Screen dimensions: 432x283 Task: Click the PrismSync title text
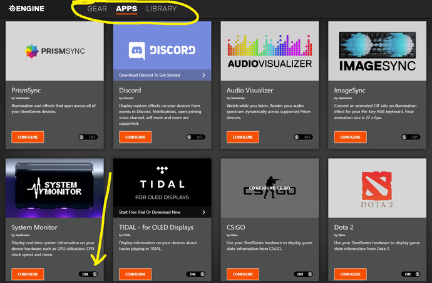(x=26, y=90)
